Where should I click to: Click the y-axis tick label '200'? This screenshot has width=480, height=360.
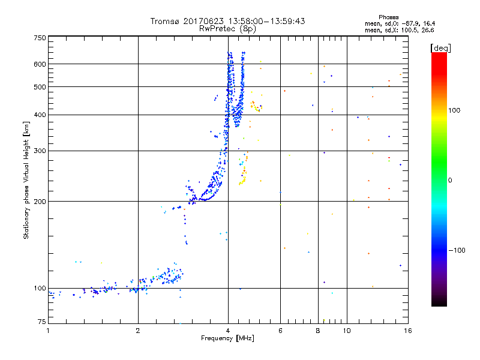click(x=40, y=202)
